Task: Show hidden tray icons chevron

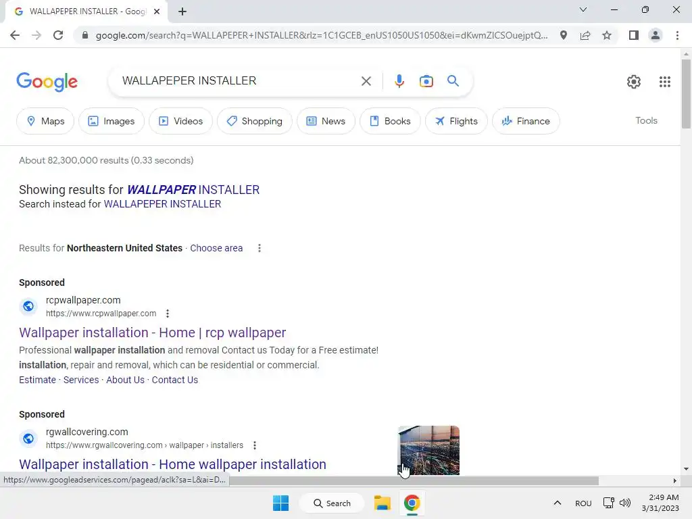Action: 558,503
